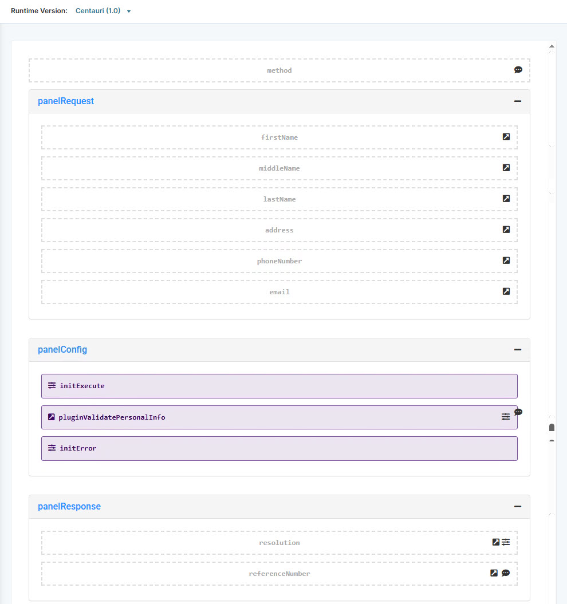Open mapping for the resolution field
Viewport: 567px width, 604px height.
[x=495, y=542]
